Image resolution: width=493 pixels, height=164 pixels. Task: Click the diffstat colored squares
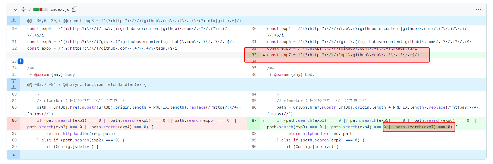pyautogui.click(x=41, y=9)
